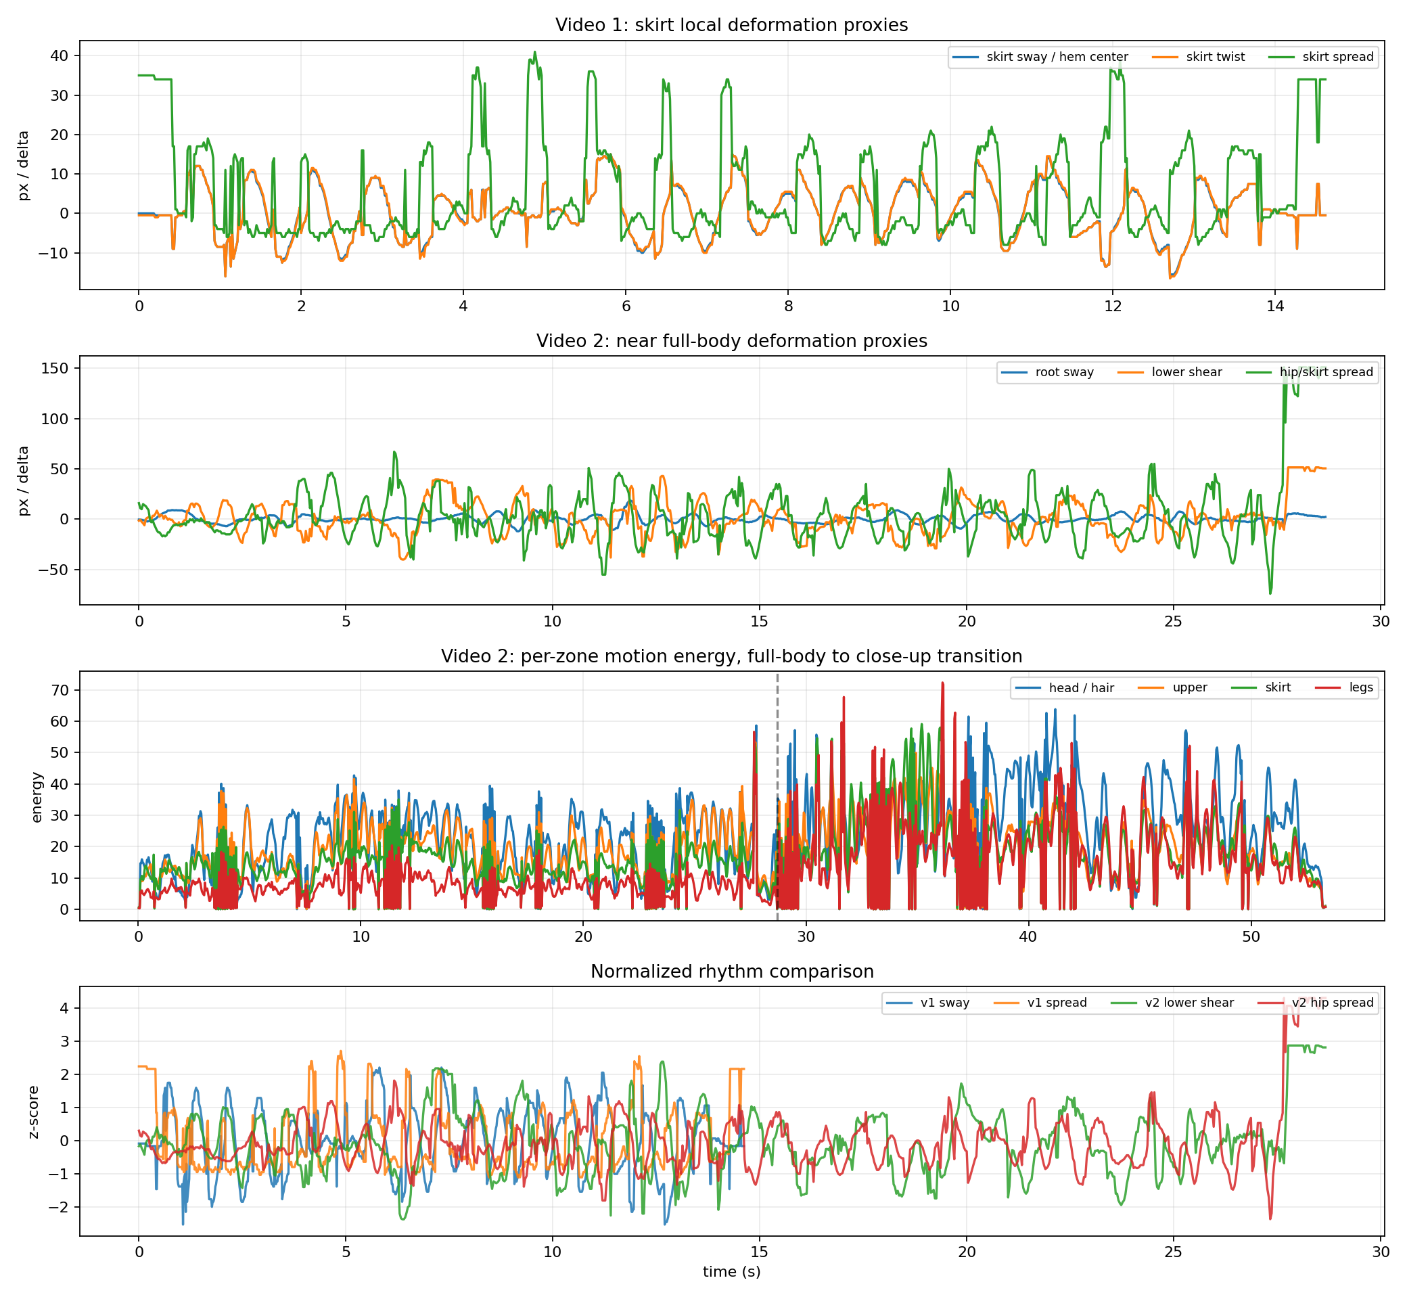Click the "−2" tick on the z-score axis

tap(57, 1208)
